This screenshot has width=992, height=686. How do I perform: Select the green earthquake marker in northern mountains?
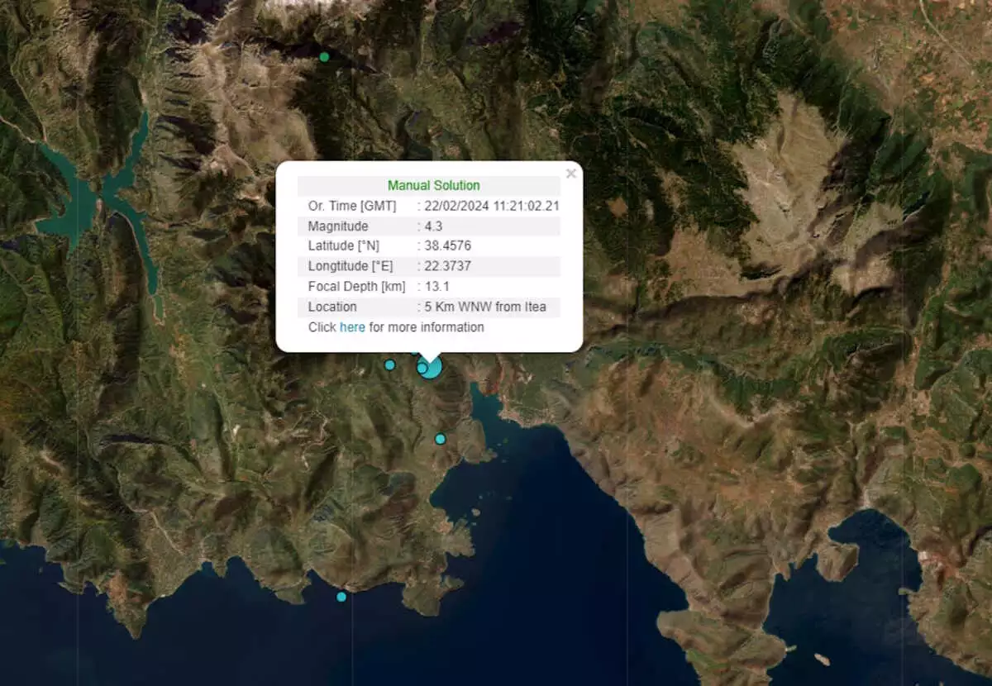point(324,57)
